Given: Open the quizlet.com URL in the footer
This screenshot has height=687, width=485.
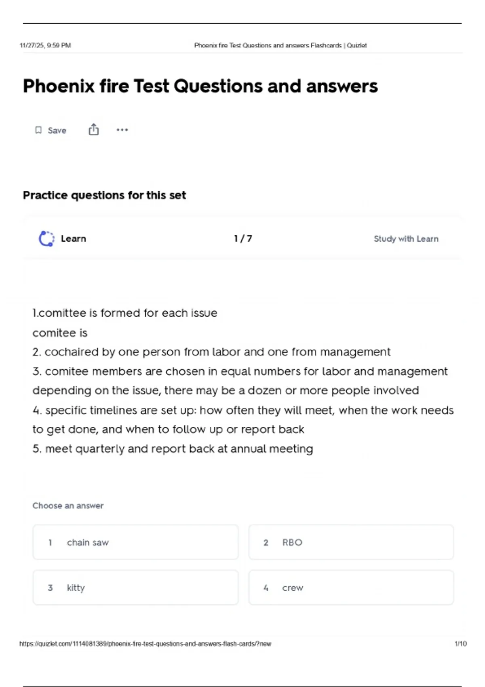Looking at the screenshot, I should point(145,644).
